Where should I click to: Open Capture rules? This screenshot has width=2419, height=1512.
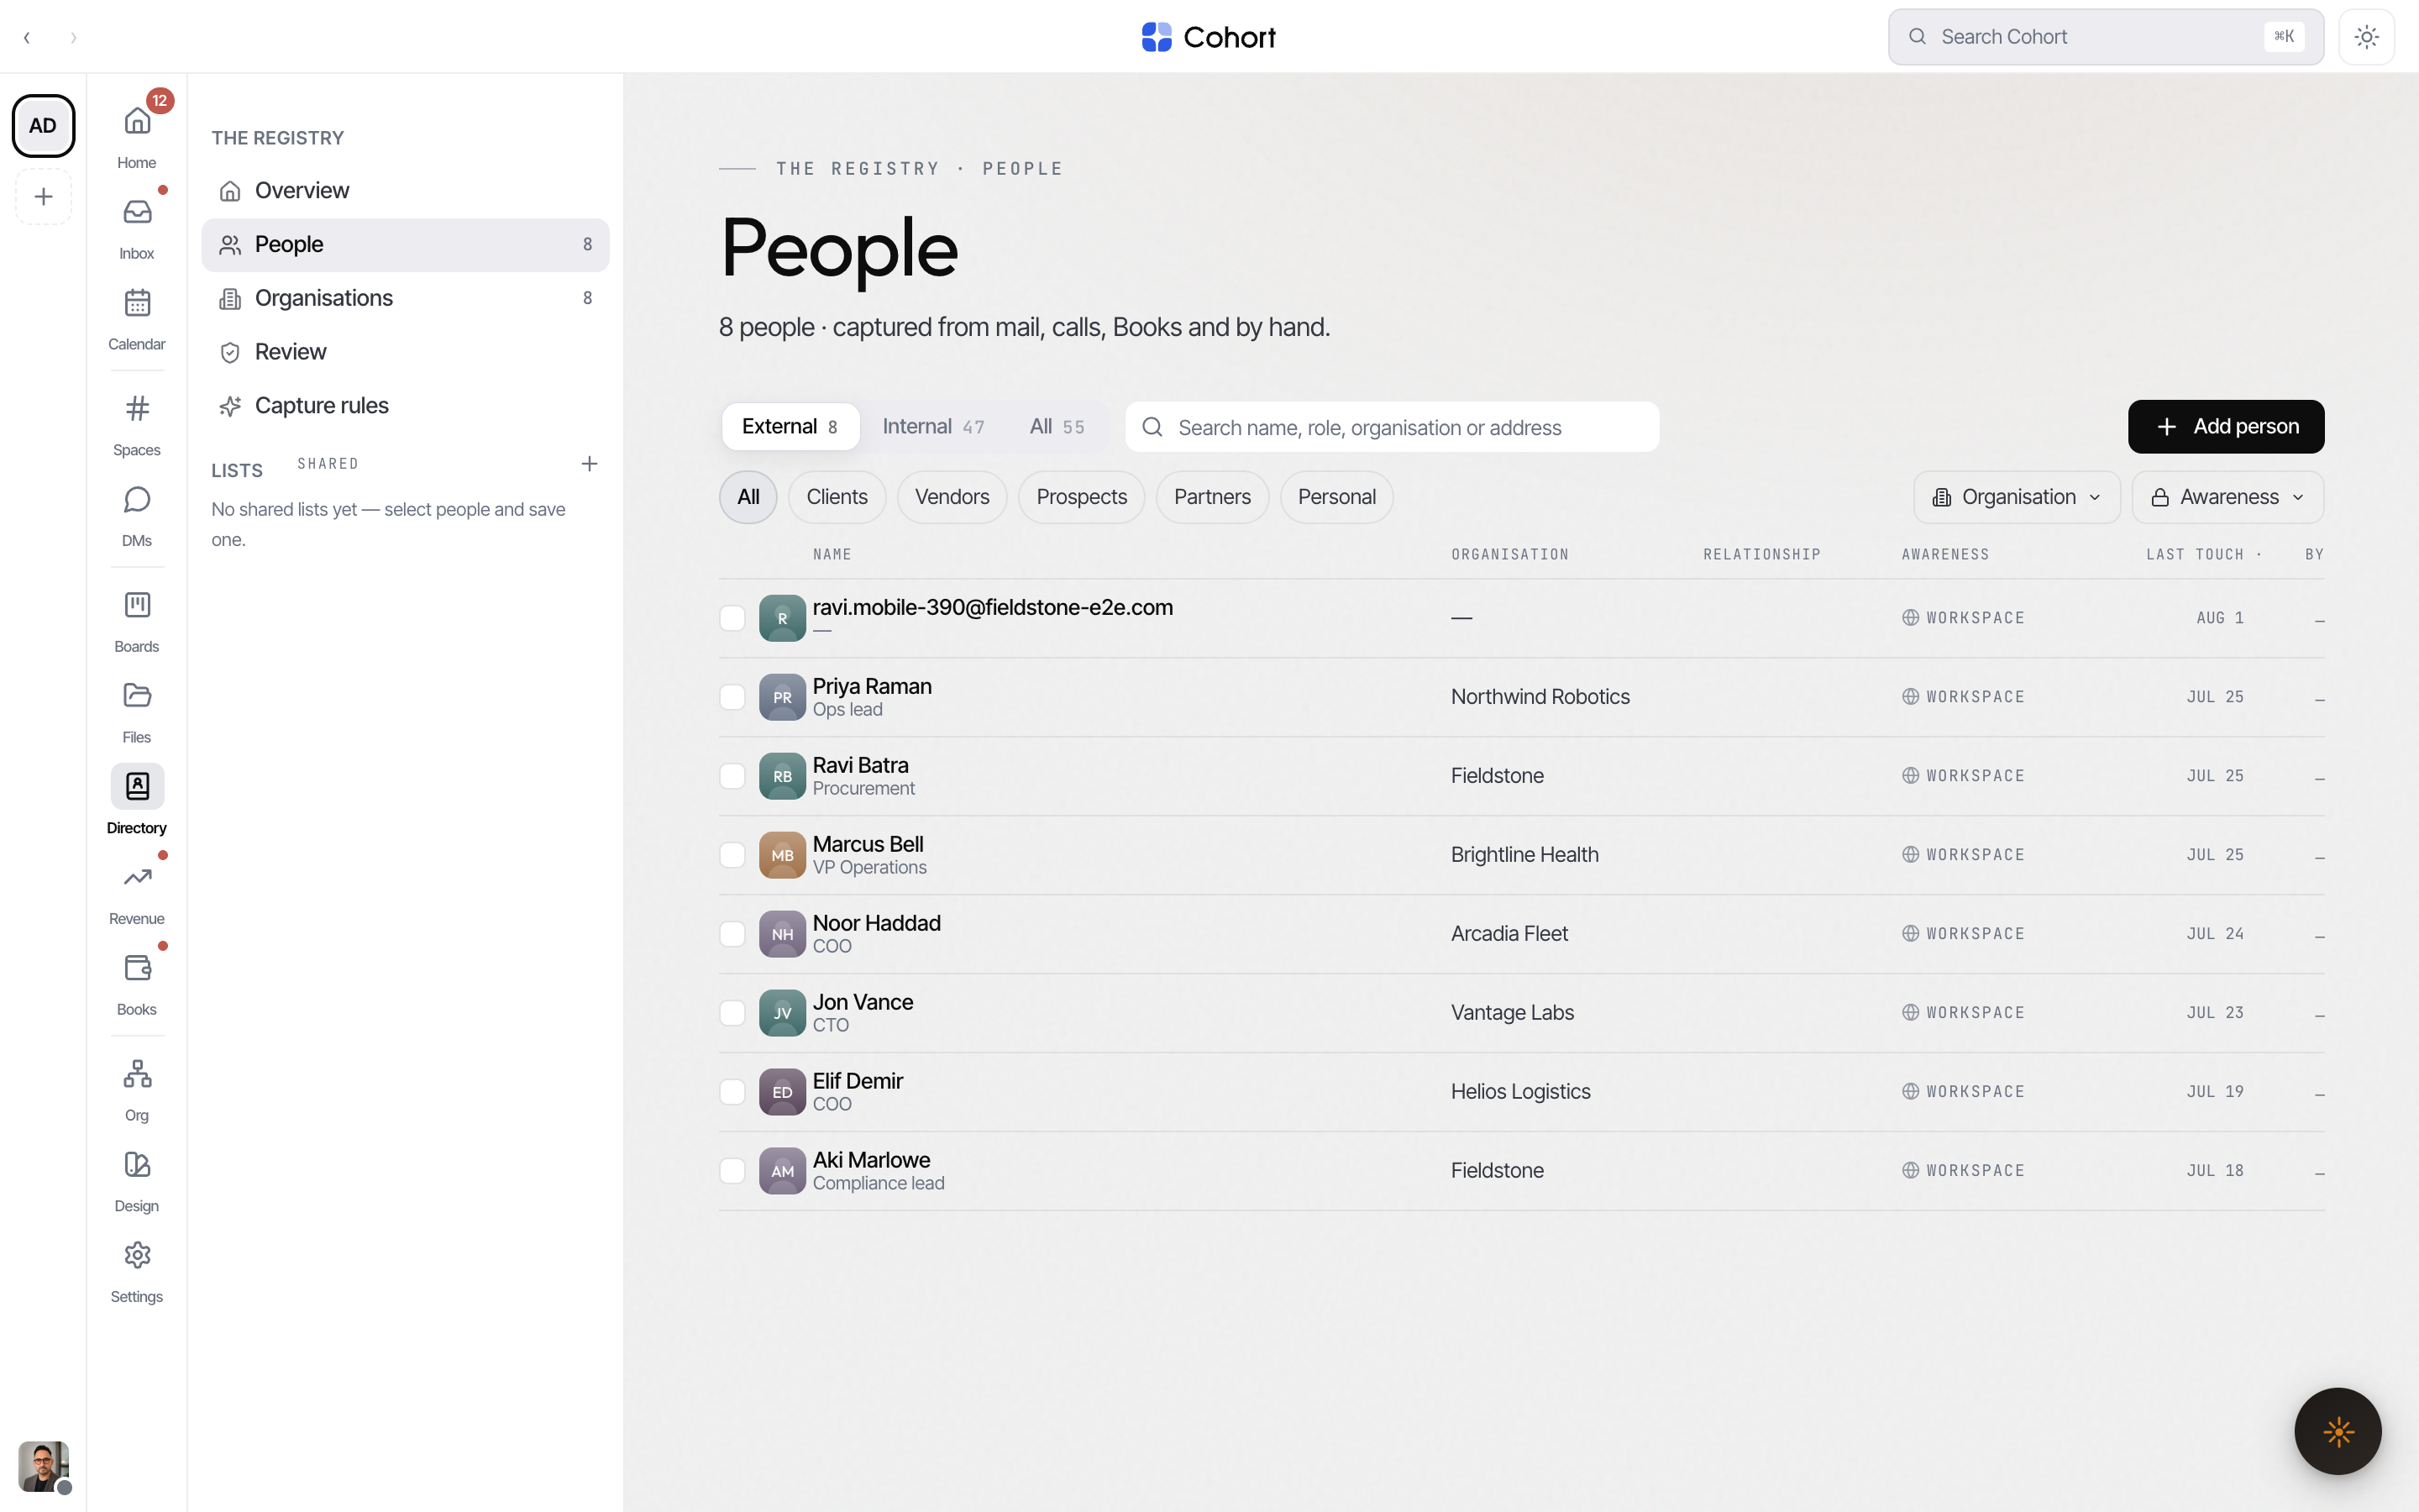coord(405,406)
